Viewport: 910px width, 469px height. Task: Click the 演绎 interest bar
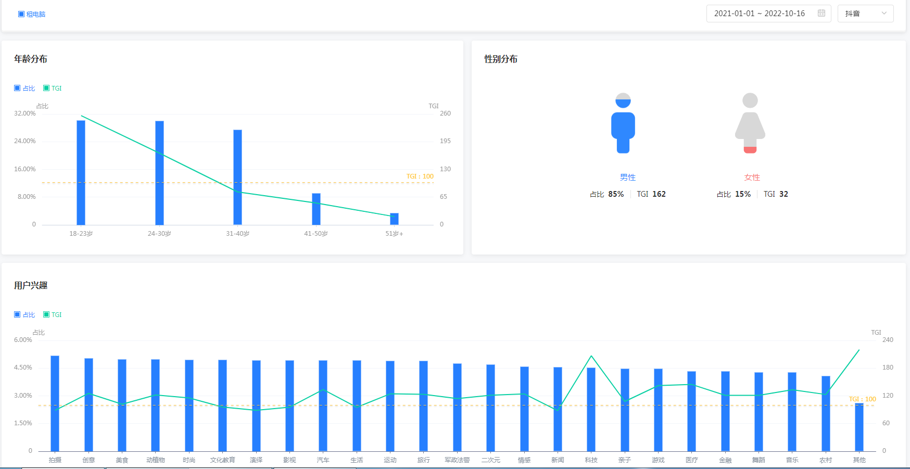[x=256, y=406]
